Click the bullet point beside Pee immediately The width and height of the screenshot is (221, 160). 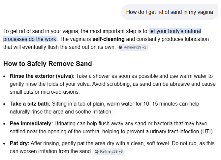(4, 123)
